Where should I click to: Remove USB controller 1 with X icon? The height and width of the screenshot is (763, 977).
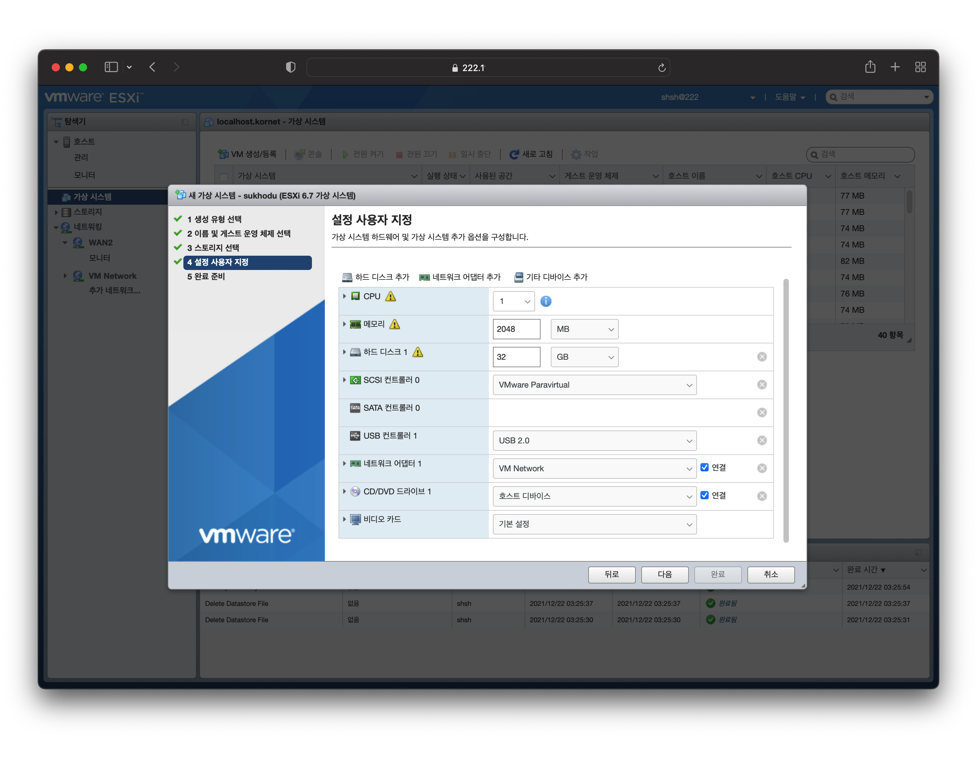point(762,441)
